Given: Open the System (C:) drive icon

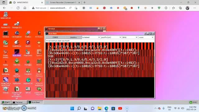Looking at the screenshot, I should pos(6,26).
